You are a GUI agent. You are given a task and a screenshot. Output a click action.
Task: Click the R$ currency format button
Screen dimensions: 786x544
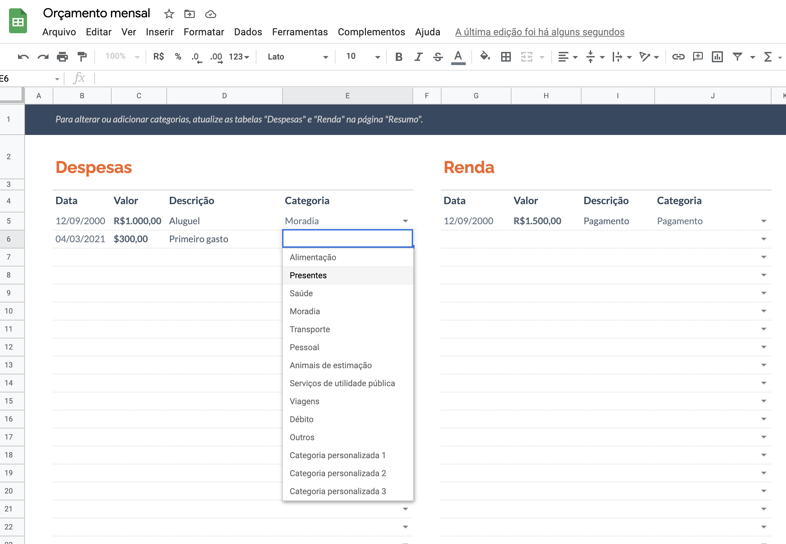pos(158,56)
